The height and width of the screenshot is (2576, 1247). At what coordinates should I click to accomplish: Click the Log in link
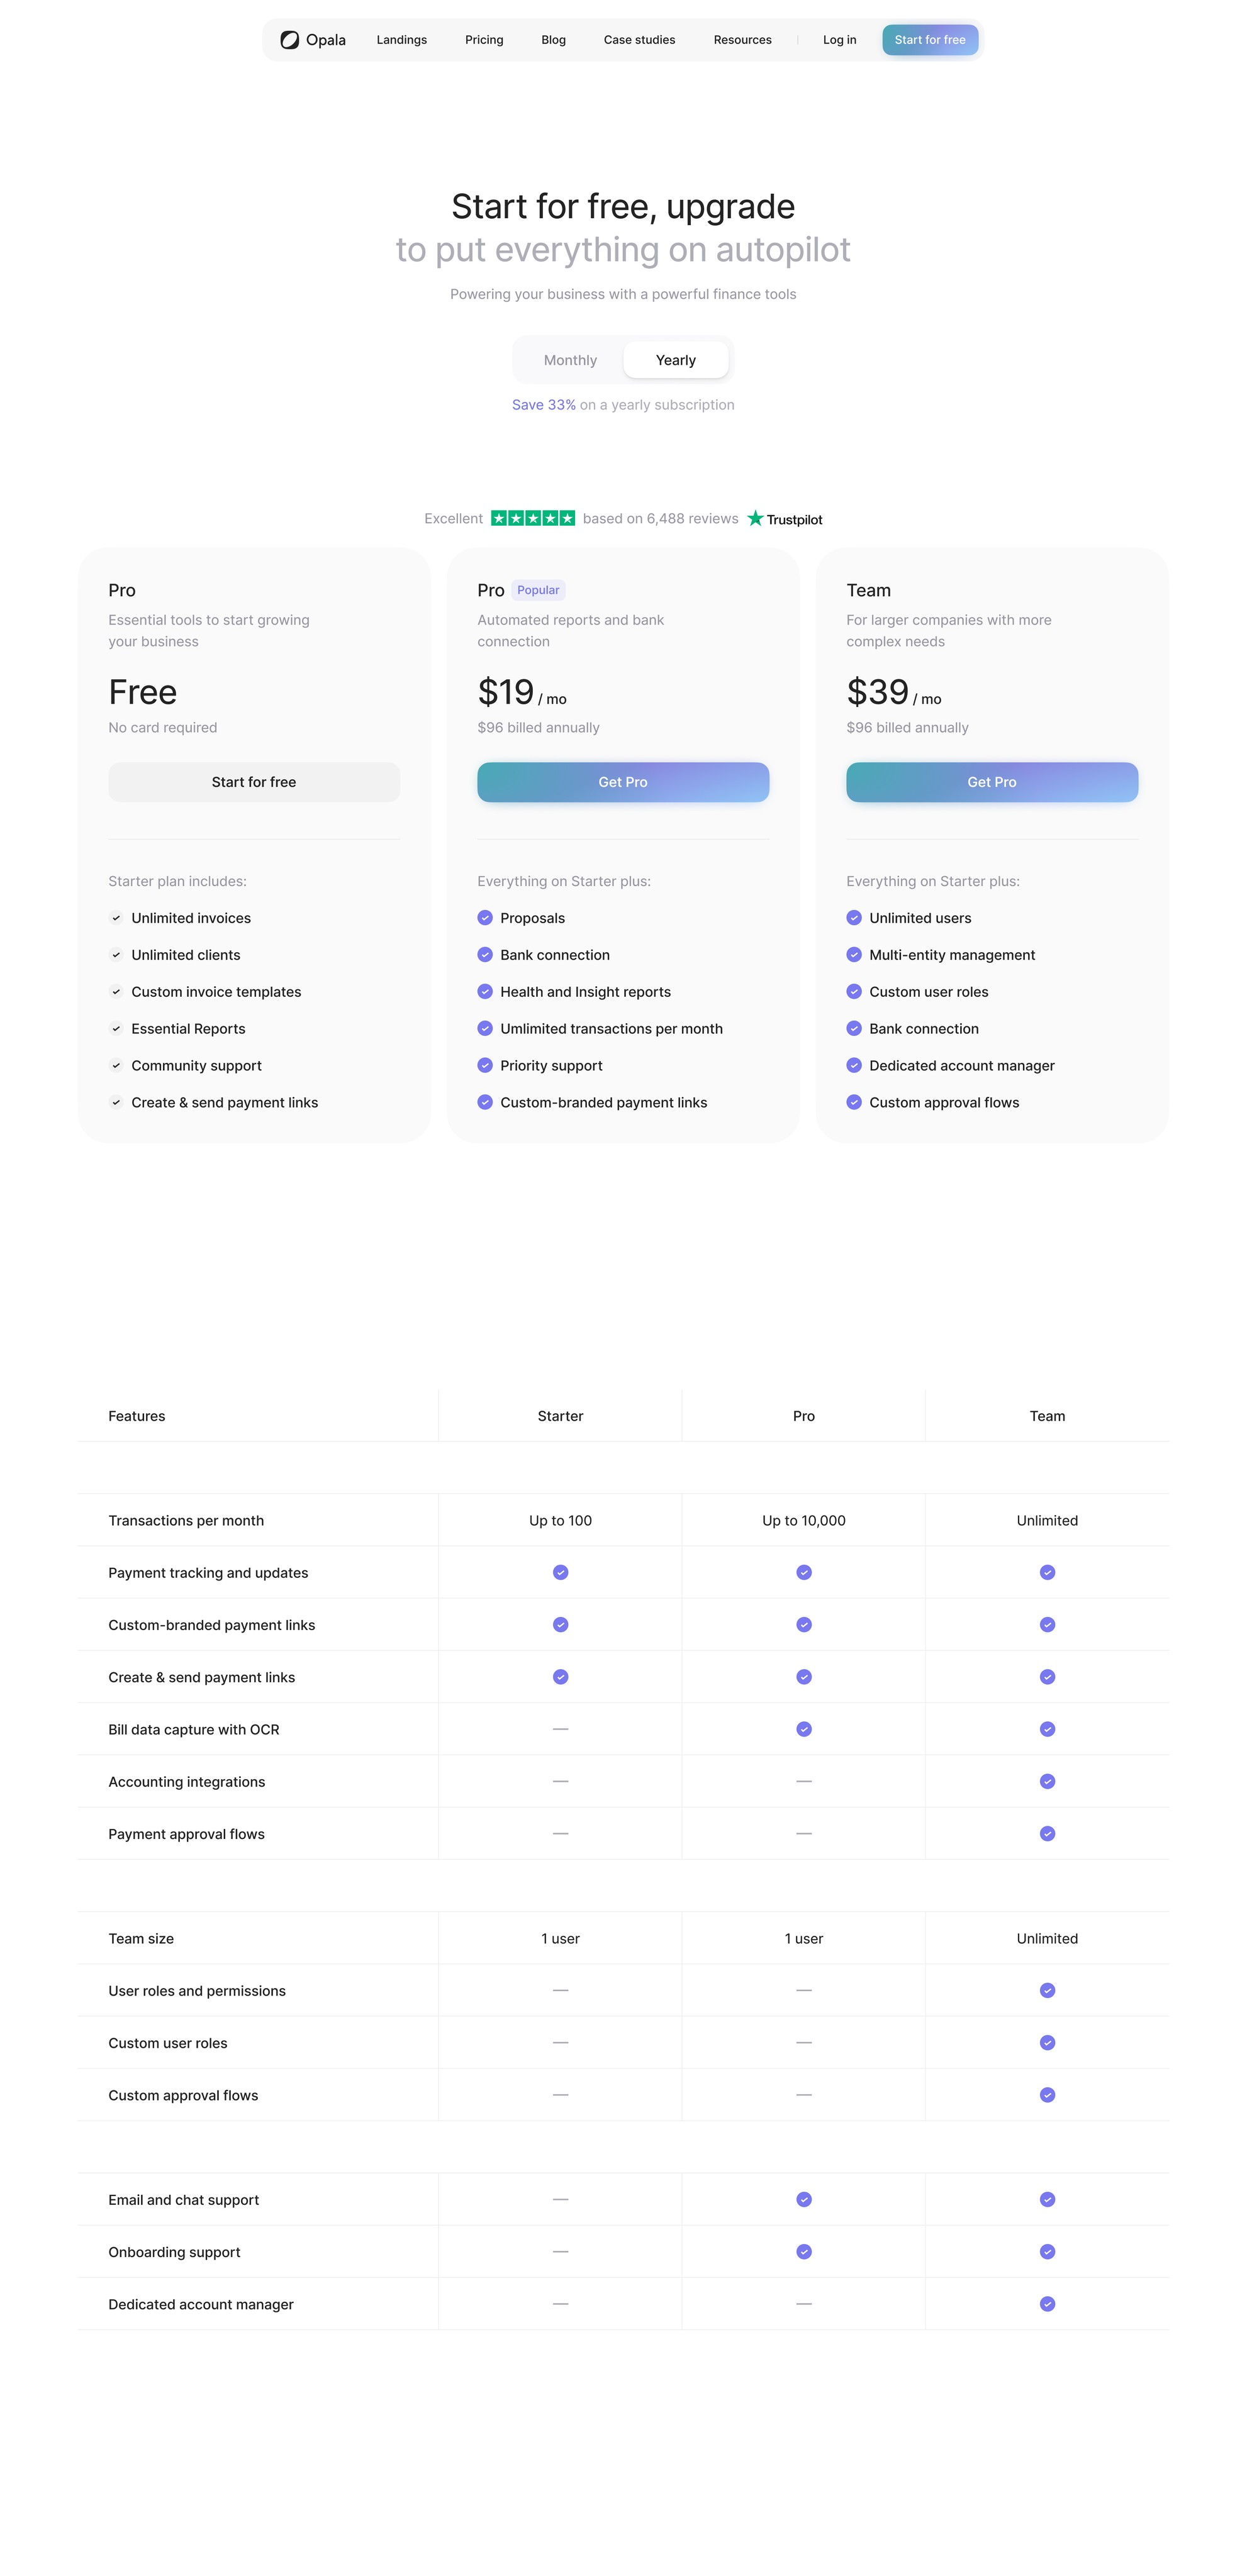point(840,40)
